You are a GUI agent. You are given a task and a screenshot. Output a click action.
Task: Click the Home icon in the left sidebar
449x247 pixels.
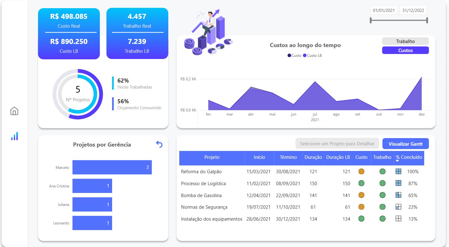[14, 111]
